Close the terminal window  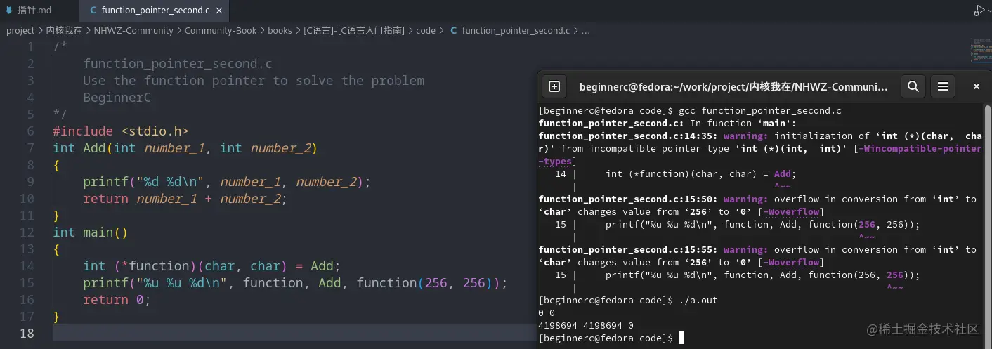(976, 87)
